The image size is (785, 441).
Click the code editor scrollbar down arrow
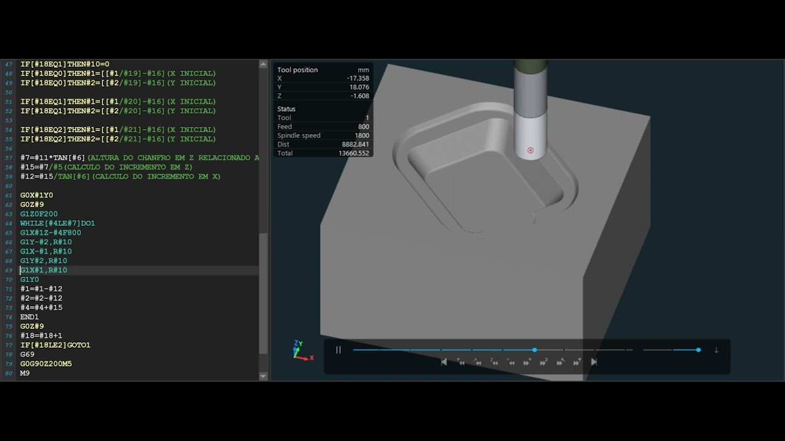coord(263,376)
